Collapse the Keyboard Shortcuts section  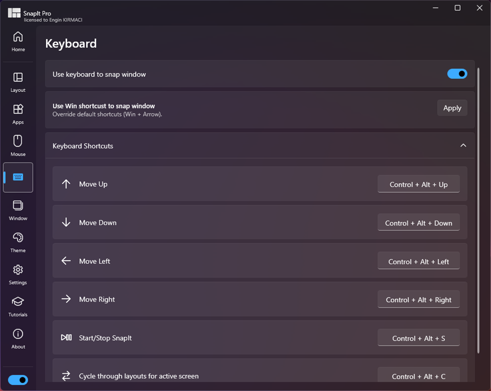[463, 146]
